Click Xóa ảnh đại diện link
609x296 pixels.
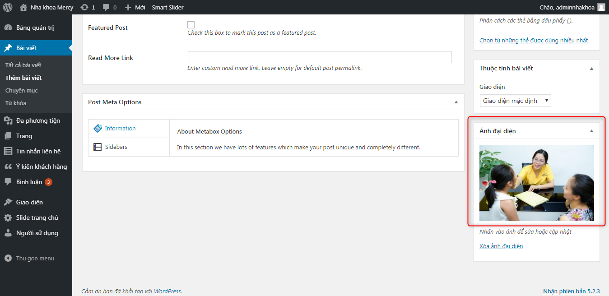coord(501,246)
